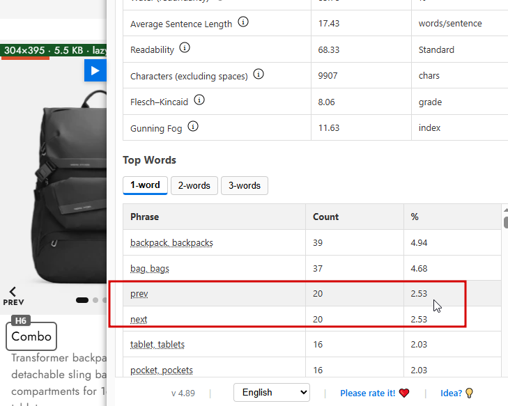508x406 pixels.
Task: Click the image size overlay 304×395
Action: point(54,51)
